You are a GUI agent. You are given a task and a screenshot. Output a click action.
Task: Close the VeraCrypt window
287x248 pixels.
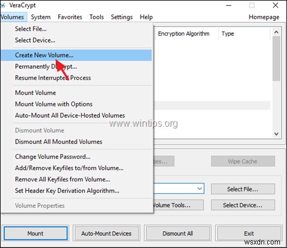coord(275,5)
